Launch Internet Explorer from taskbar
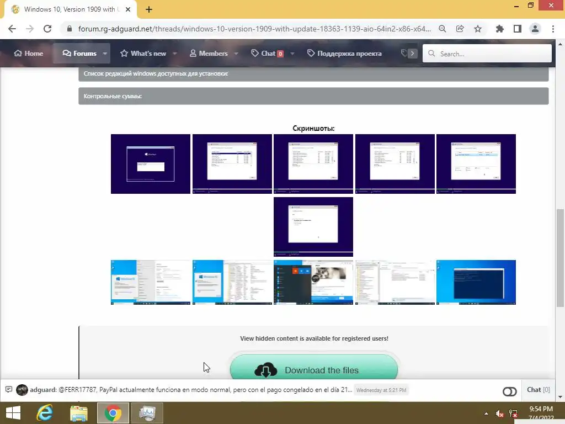The width and height of the screenshot is (565, 424). tap(45, 413)
